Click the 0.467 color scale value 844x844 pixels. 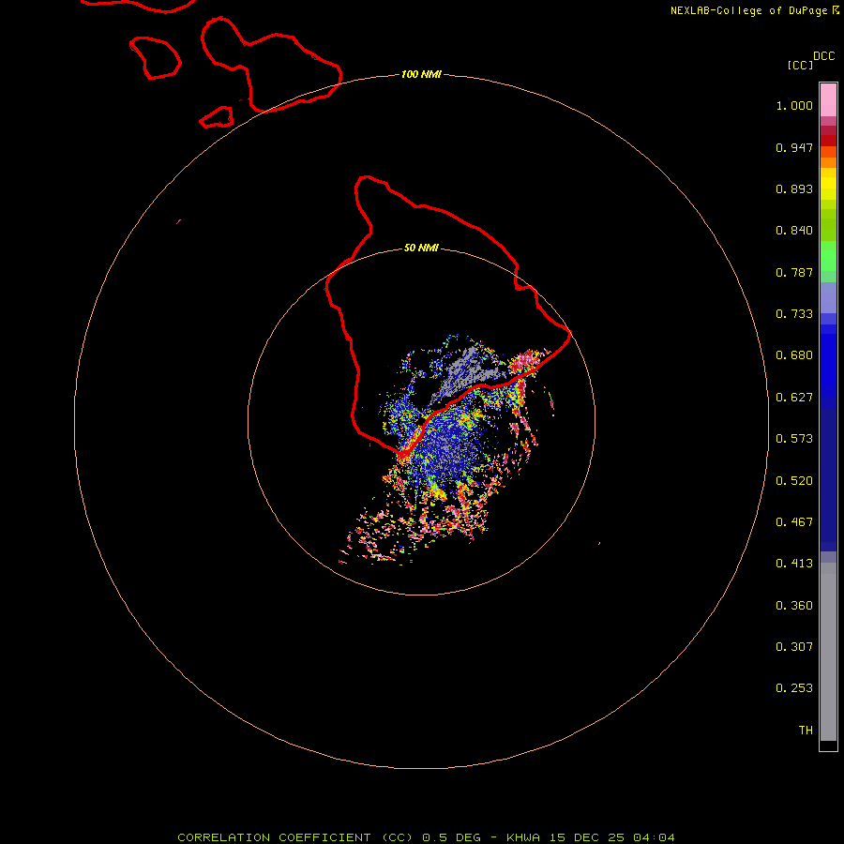pyautogui.click(x=794, y=522)
